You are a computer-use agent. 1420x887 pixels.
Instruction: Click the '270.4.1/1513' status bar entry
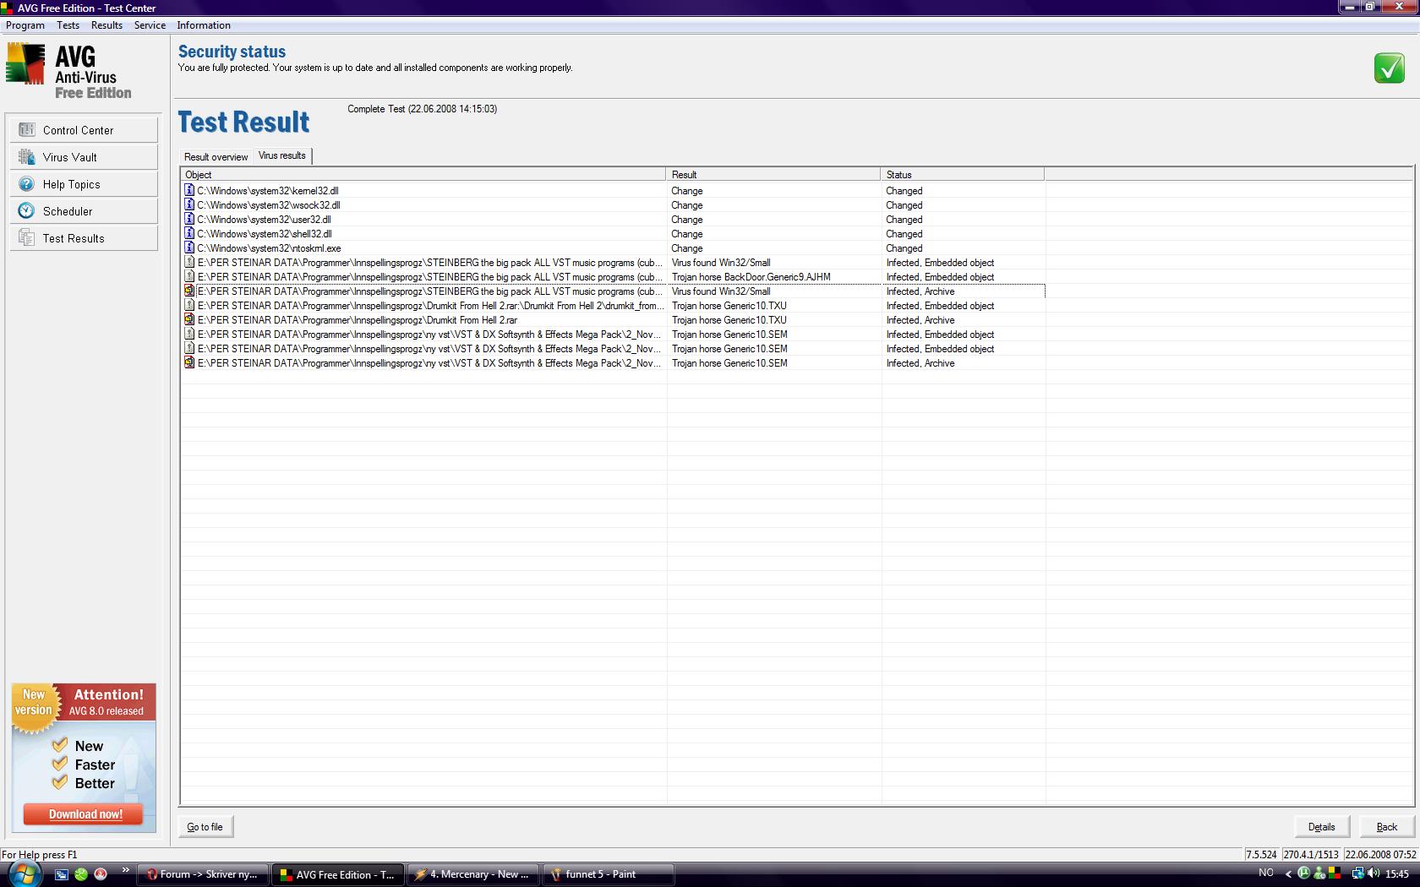tap(1312, 854)
